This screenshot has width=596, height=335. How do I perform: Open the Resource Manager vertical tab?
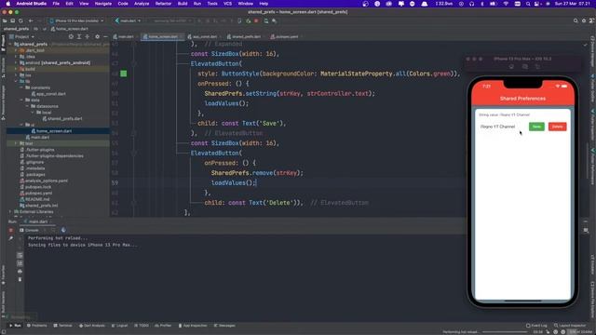tap(3, 103)
